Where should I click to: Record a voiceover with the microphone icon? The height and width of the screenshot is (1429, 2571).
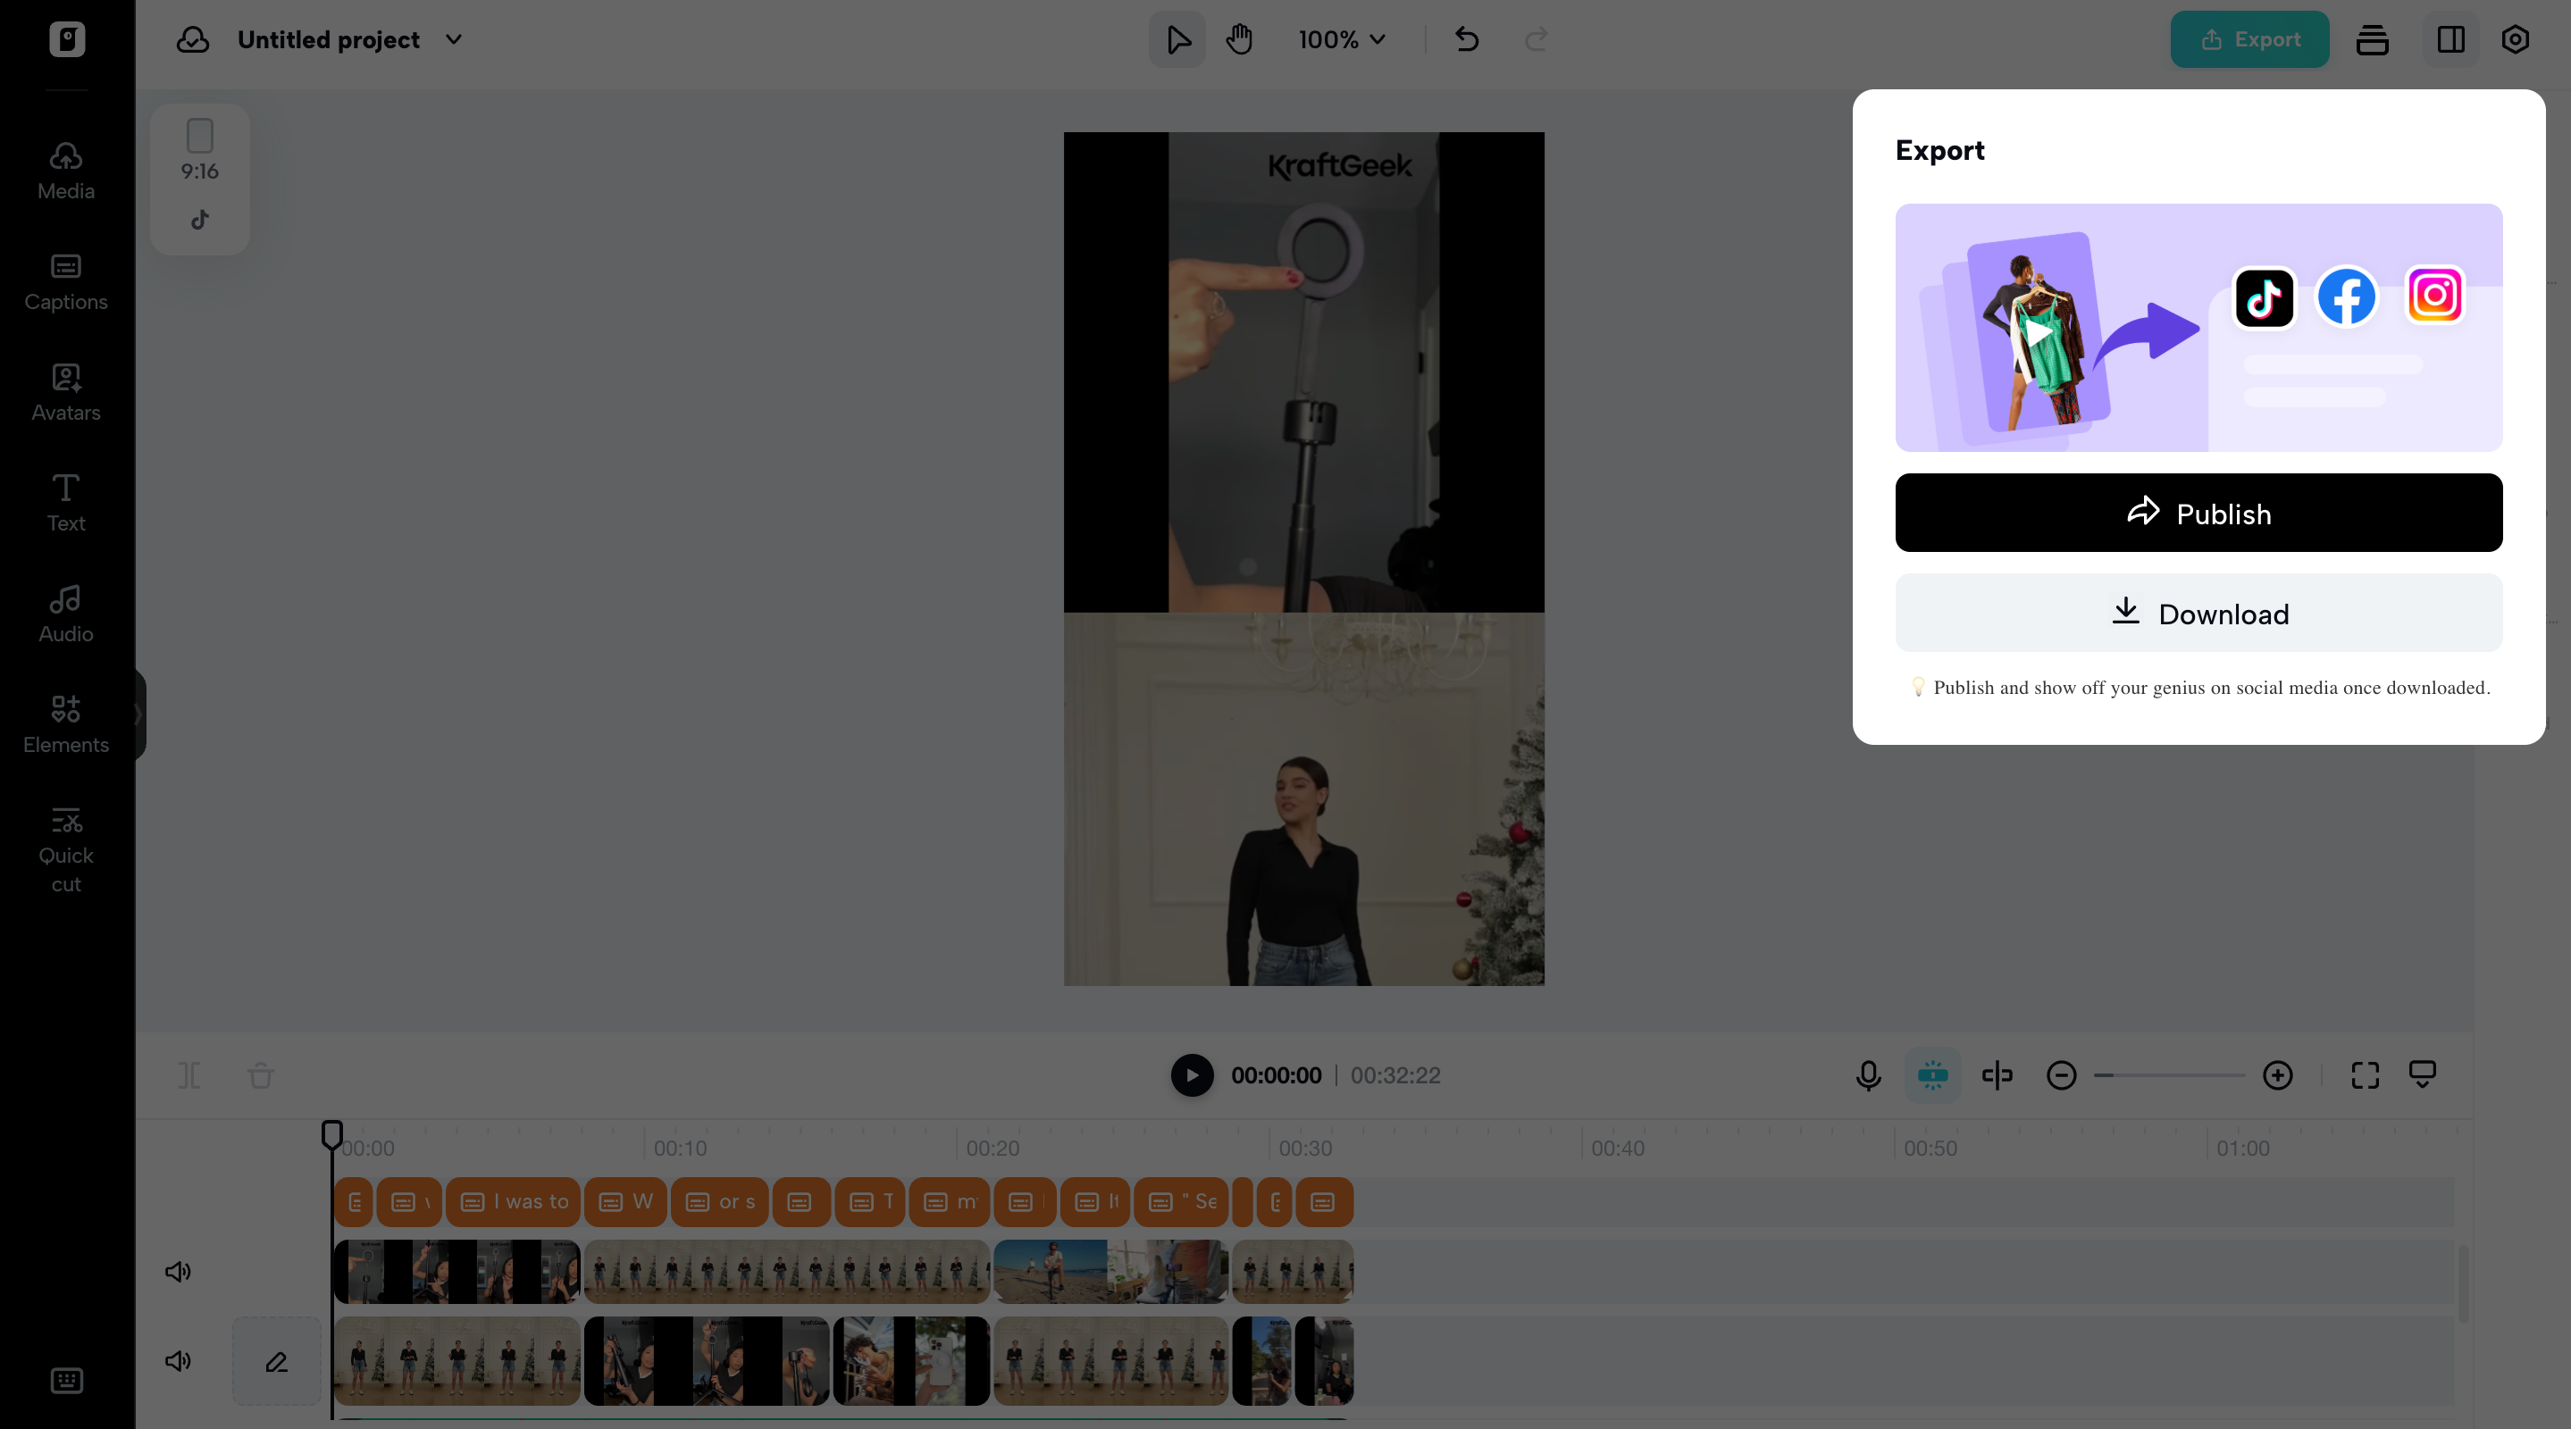[1866, 1075]
